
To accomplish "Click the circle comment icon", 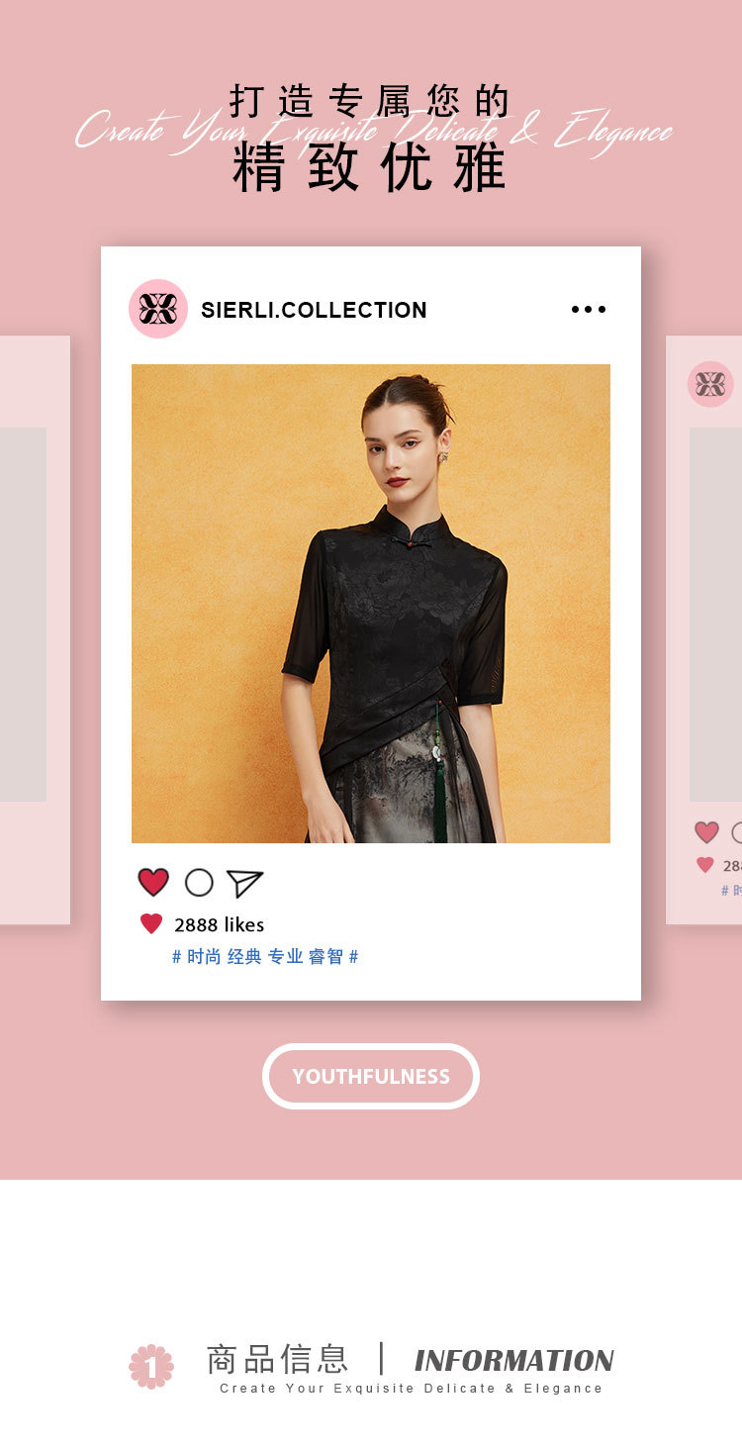I will pyautogui.click(x=199, y=883).
